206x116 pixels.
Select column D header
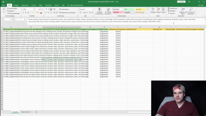click(90, 27)
